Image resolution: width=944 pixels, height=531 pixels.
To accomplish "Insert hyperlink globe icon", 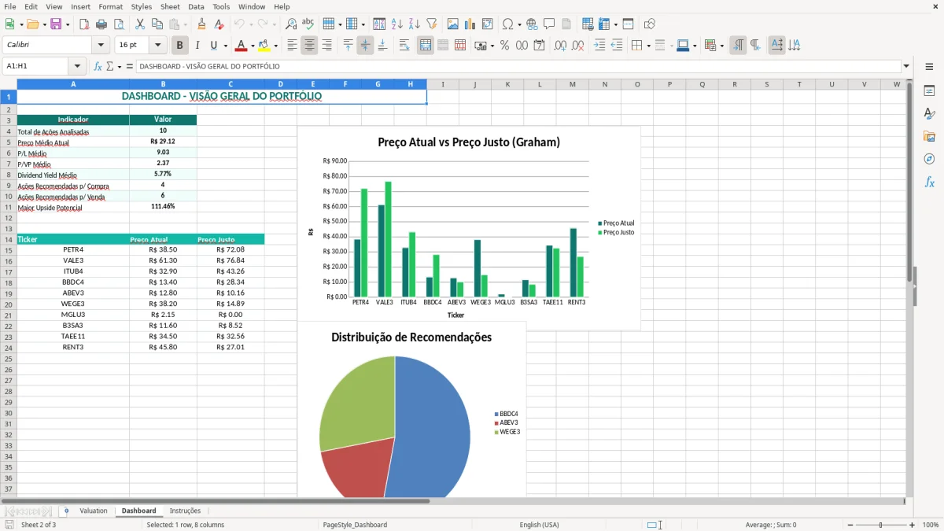I will (x=532, y=24).
